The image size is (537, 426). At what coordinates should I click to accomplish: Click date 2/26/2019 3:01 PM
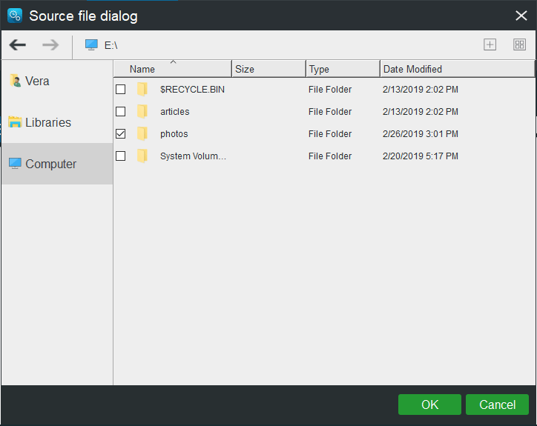[421, 134]
